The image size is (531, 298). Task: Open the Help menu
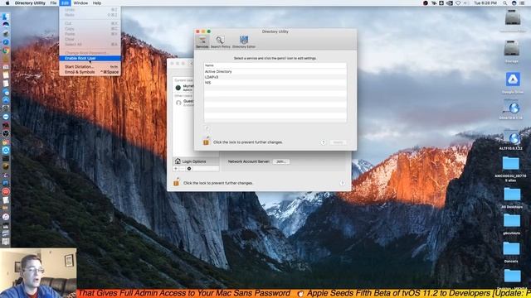click(97, 3)
